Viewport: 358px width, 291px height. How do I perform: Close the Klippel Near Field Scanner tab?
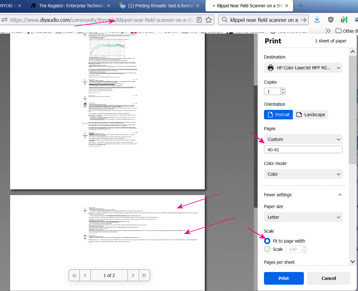coord(287,6)
